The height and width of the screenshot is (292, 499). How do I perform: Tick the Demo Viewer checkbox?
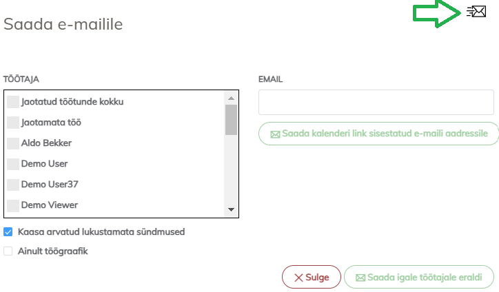pos(13,205)
